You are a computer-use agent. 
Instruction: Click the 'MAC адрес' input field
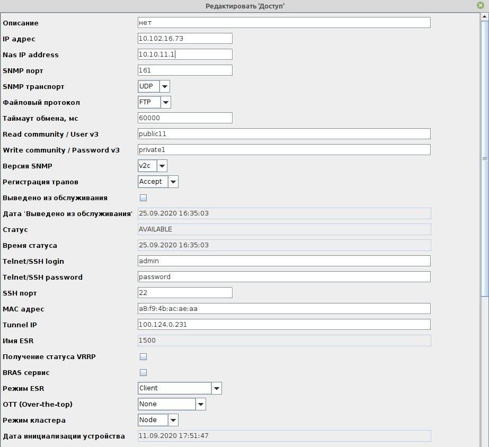pyautogui.click(x=283, y=309)
